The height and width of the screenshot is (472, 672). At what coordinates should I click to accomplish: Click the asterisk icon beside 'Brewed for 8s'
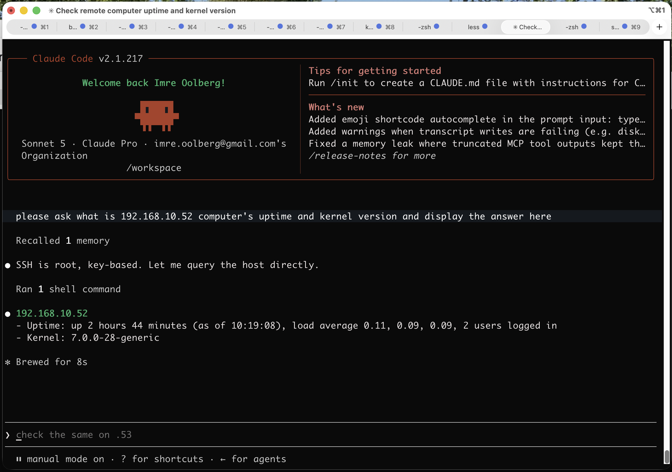tap(8, 362)
